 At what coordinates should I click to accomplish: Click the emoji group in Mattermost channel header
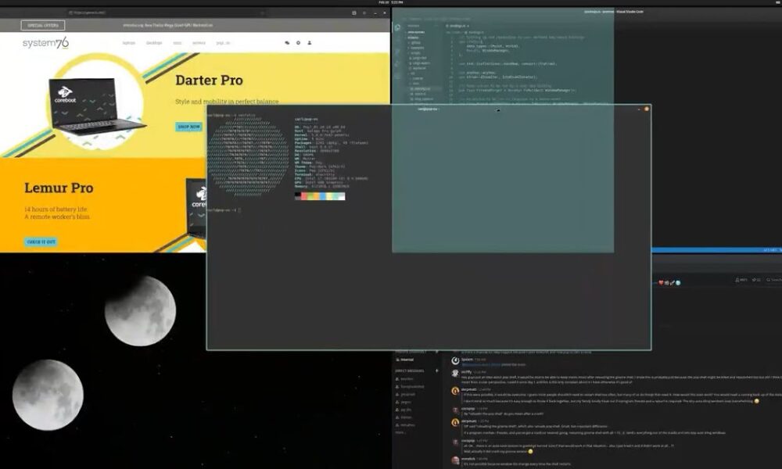pyautogui.click(x=669, y=283)
